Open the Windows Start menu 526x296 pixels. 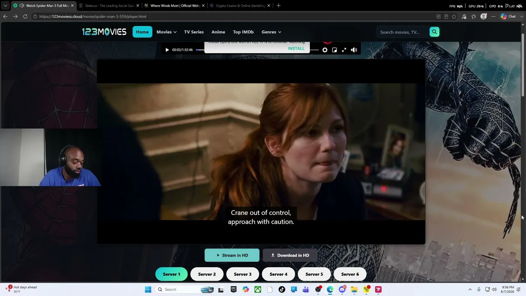[x=148, y=289]
